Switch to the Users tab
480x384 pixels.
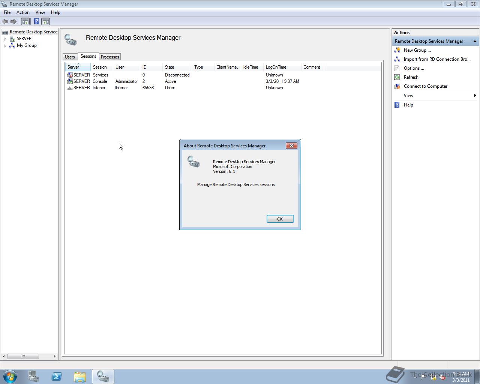[70, 57]
